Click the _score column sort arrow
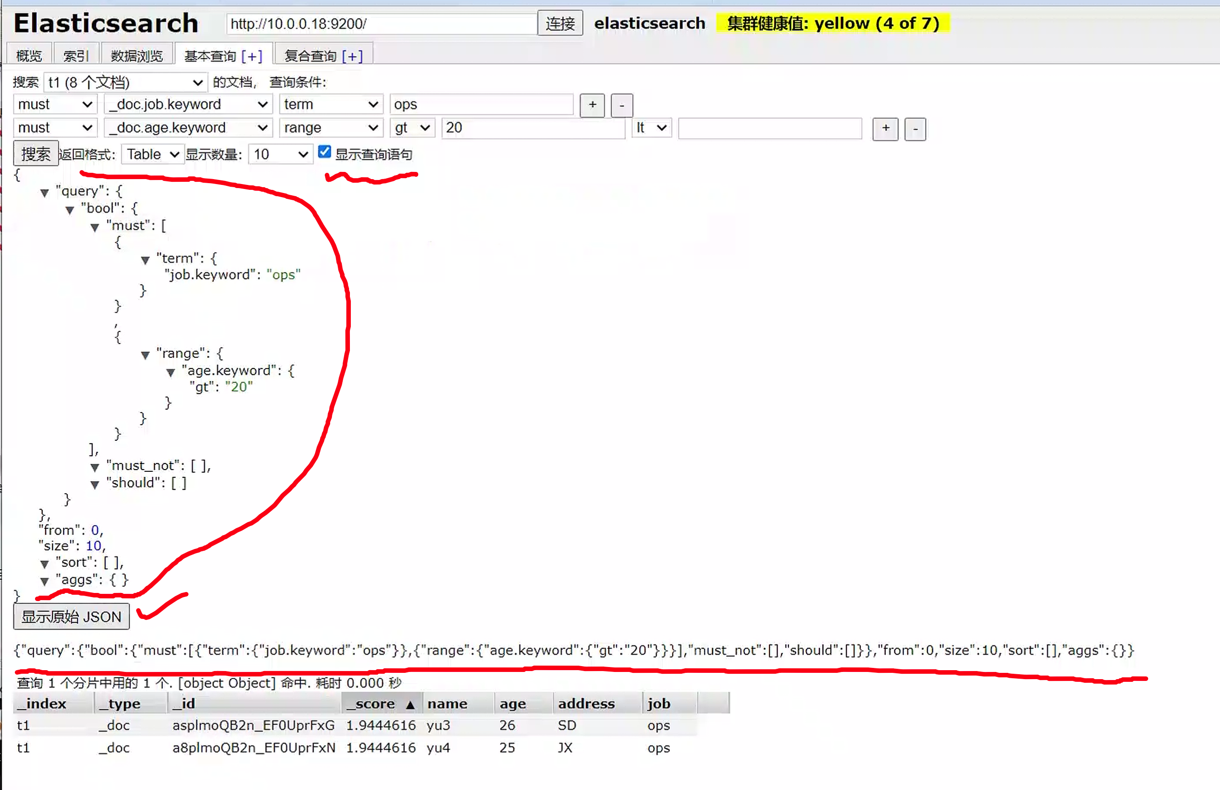 (x=410, y=704)
